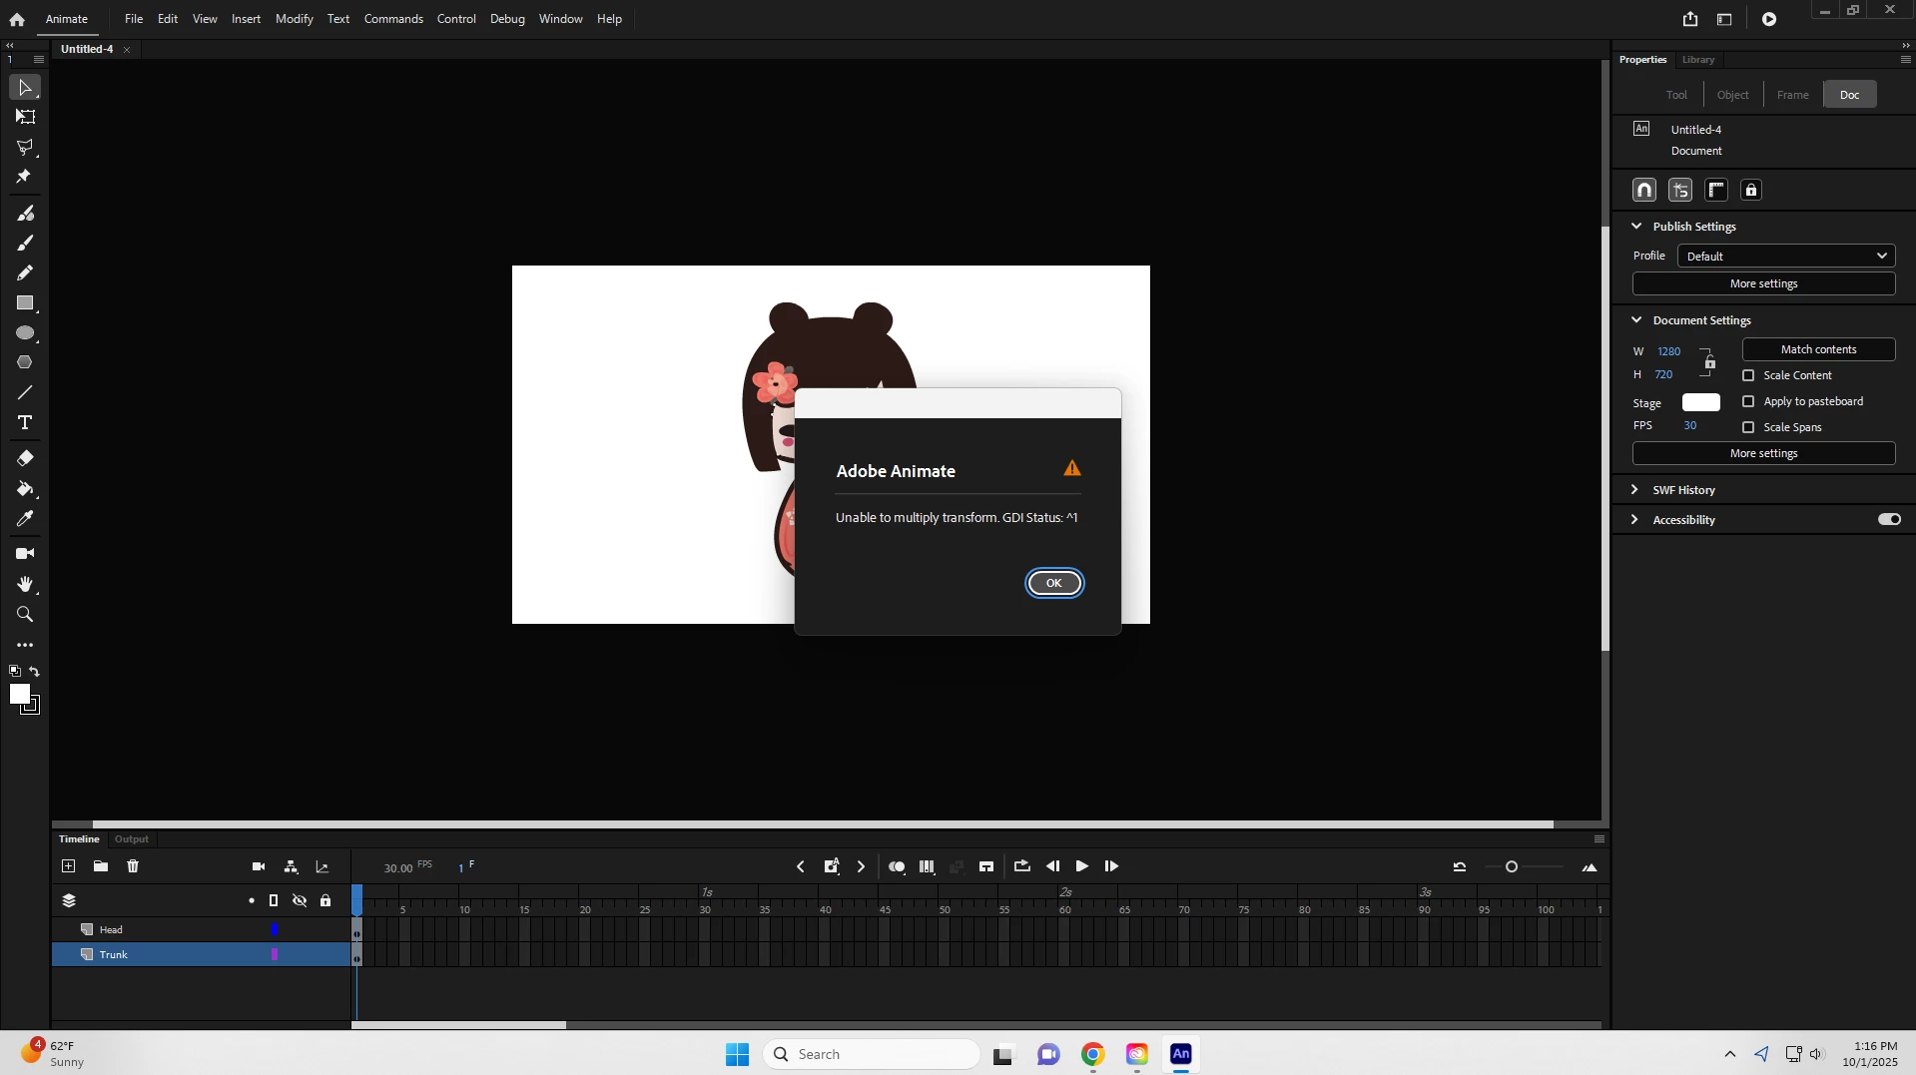Open the Profile Default dropdown
Image resolution: width=1916 pixels, height=1075 pixels.
click(1785, 257)
